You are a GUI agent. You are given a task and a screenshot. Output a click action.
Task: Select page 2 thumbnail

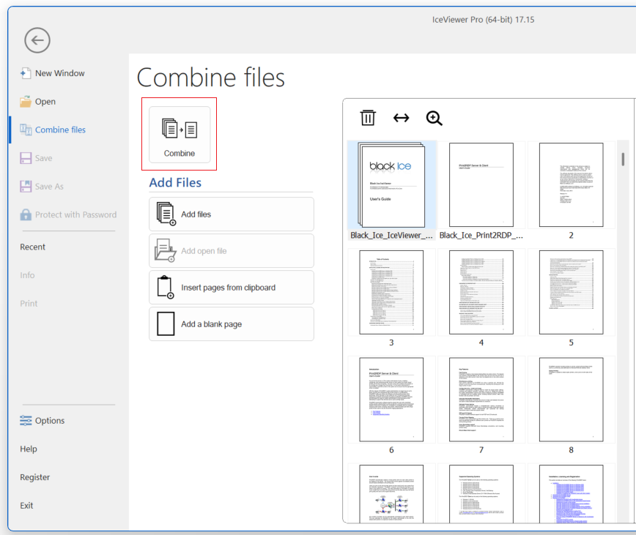pos(571,184)
